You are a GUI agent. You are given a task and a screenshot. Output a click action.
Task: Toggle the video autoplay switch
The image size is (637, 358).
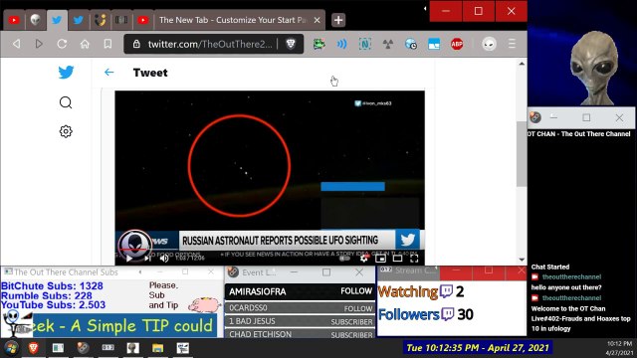(x=344, y=259)
